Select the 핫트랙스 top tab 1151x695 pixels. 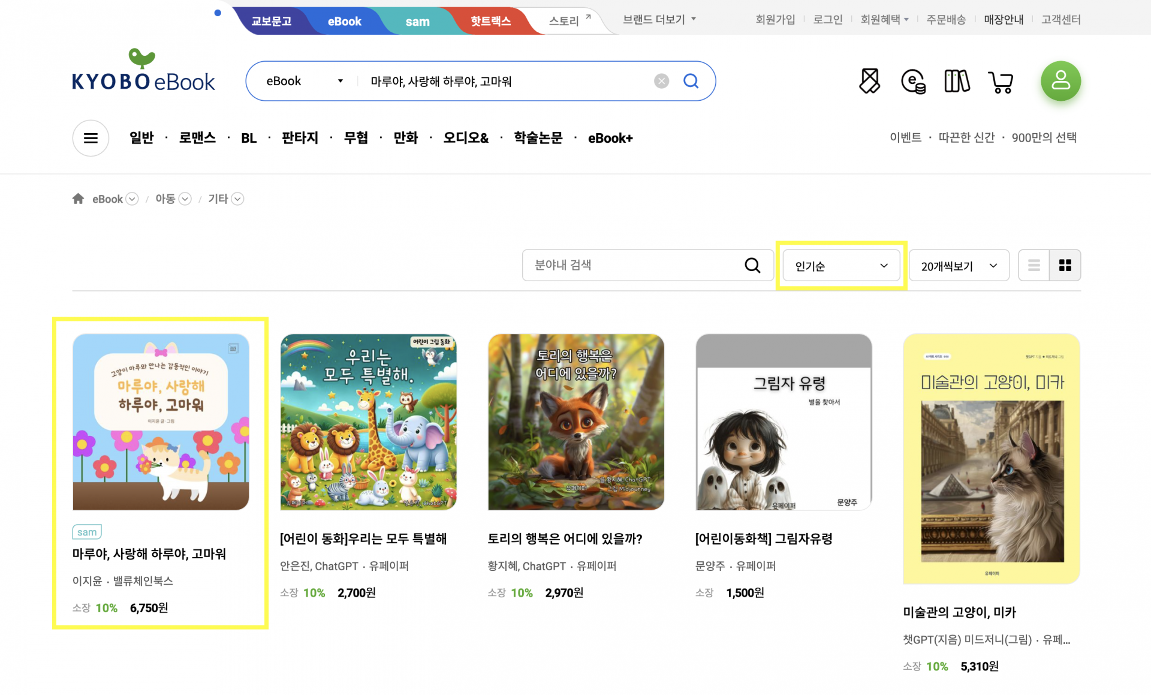tap(490, 21)
